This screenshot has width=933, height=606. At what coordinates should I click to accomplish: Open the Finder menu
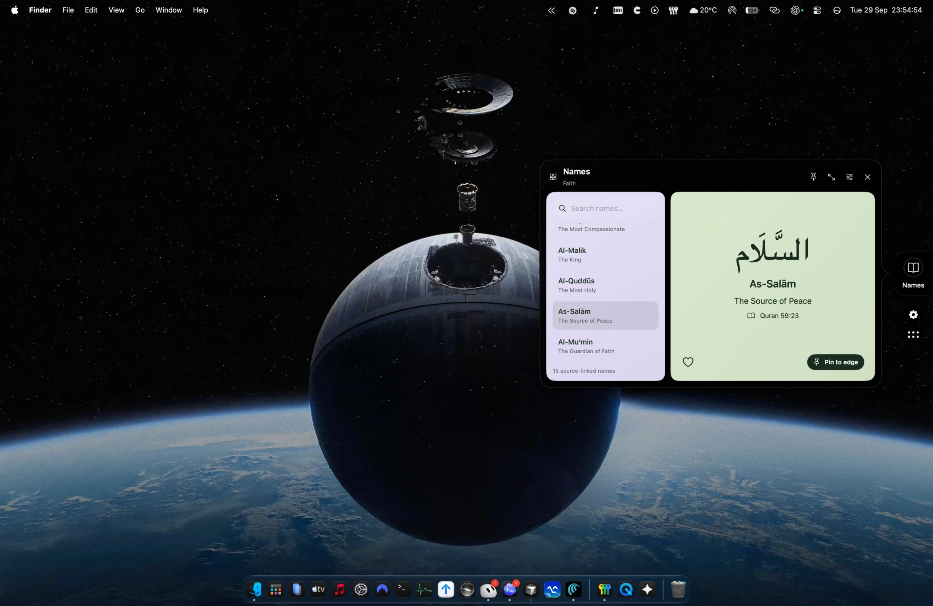tap(40, 10)
